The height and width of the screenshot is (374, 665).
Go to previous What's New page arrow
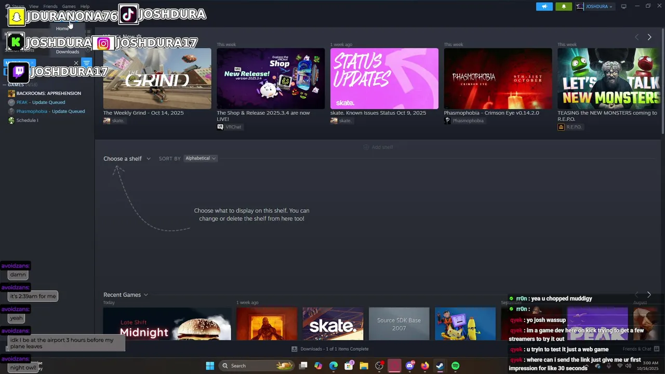tap(637, 37)
